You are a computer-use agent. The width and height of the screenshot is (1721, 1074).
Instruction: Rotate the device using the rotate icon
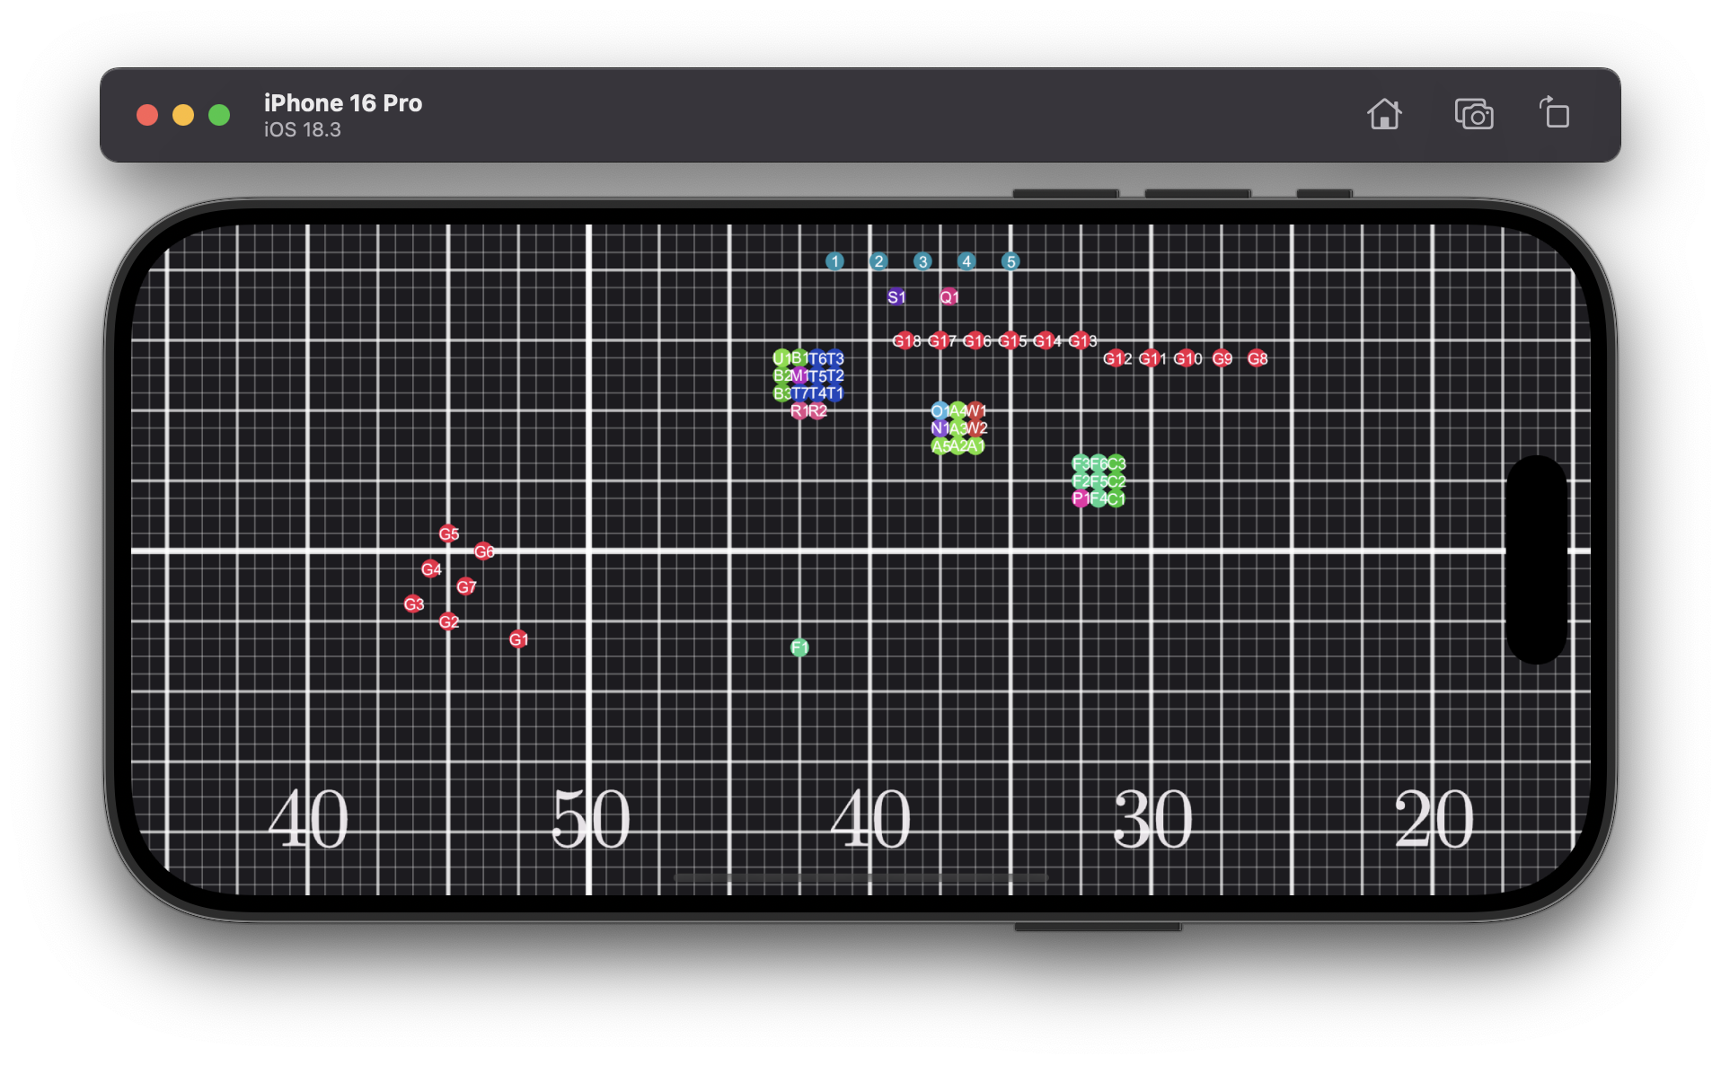coord(1554,114)
